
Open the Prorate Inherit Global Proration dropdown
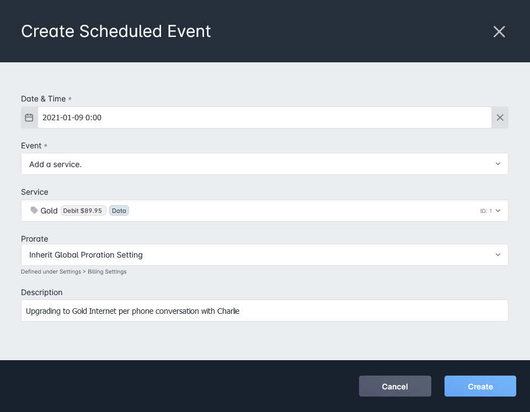[x=264, y=255]
